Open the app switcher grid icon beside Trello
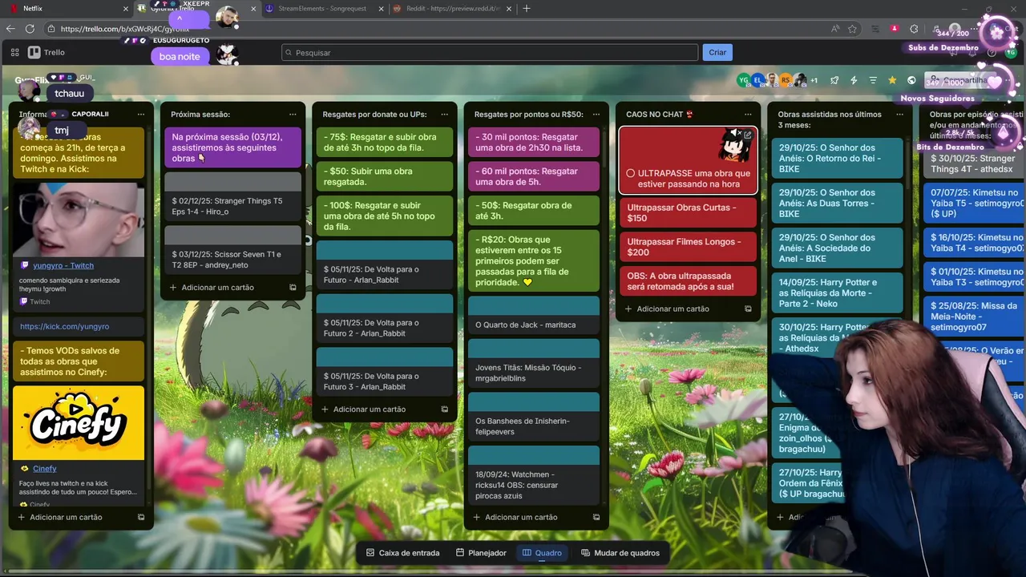 (x=14, y=52)
